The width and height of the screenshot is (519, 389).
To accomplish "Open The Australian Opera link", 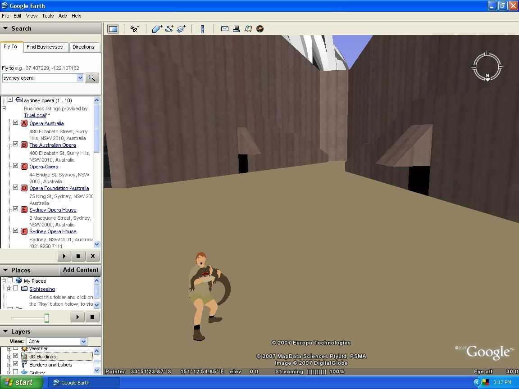I will point(53,145).
